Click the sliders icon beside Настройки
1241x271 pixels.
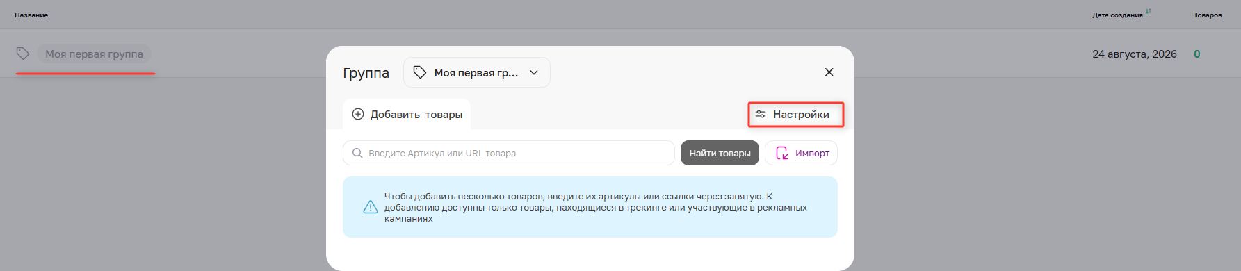tap(761, 114)
